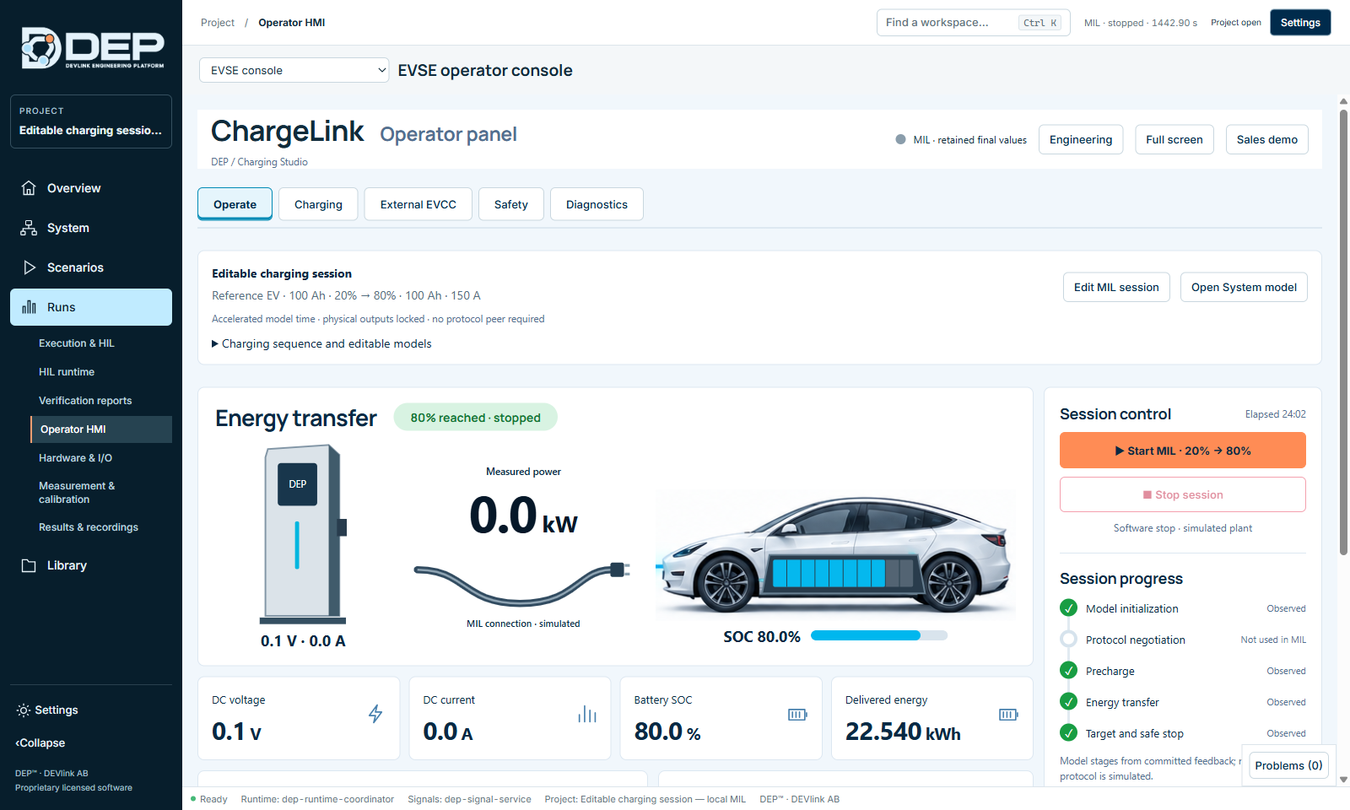The width and height of the screenshot is (1350, 810).
Task: Click the green check icon beside Target and safe stop
Action: pyautogui.click(x=1069, y=732)
